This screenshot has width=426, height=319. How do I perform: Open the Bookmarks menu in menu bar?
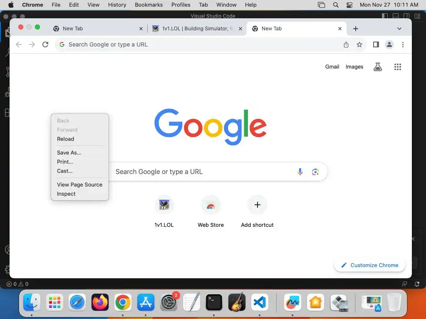[149, 5]
